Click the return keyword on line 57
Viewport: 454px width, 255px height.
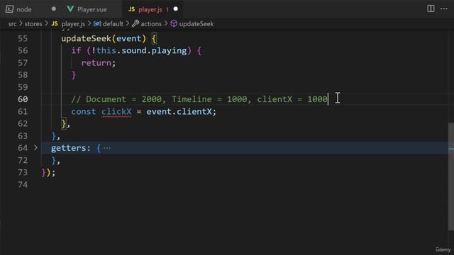point(96,63)
